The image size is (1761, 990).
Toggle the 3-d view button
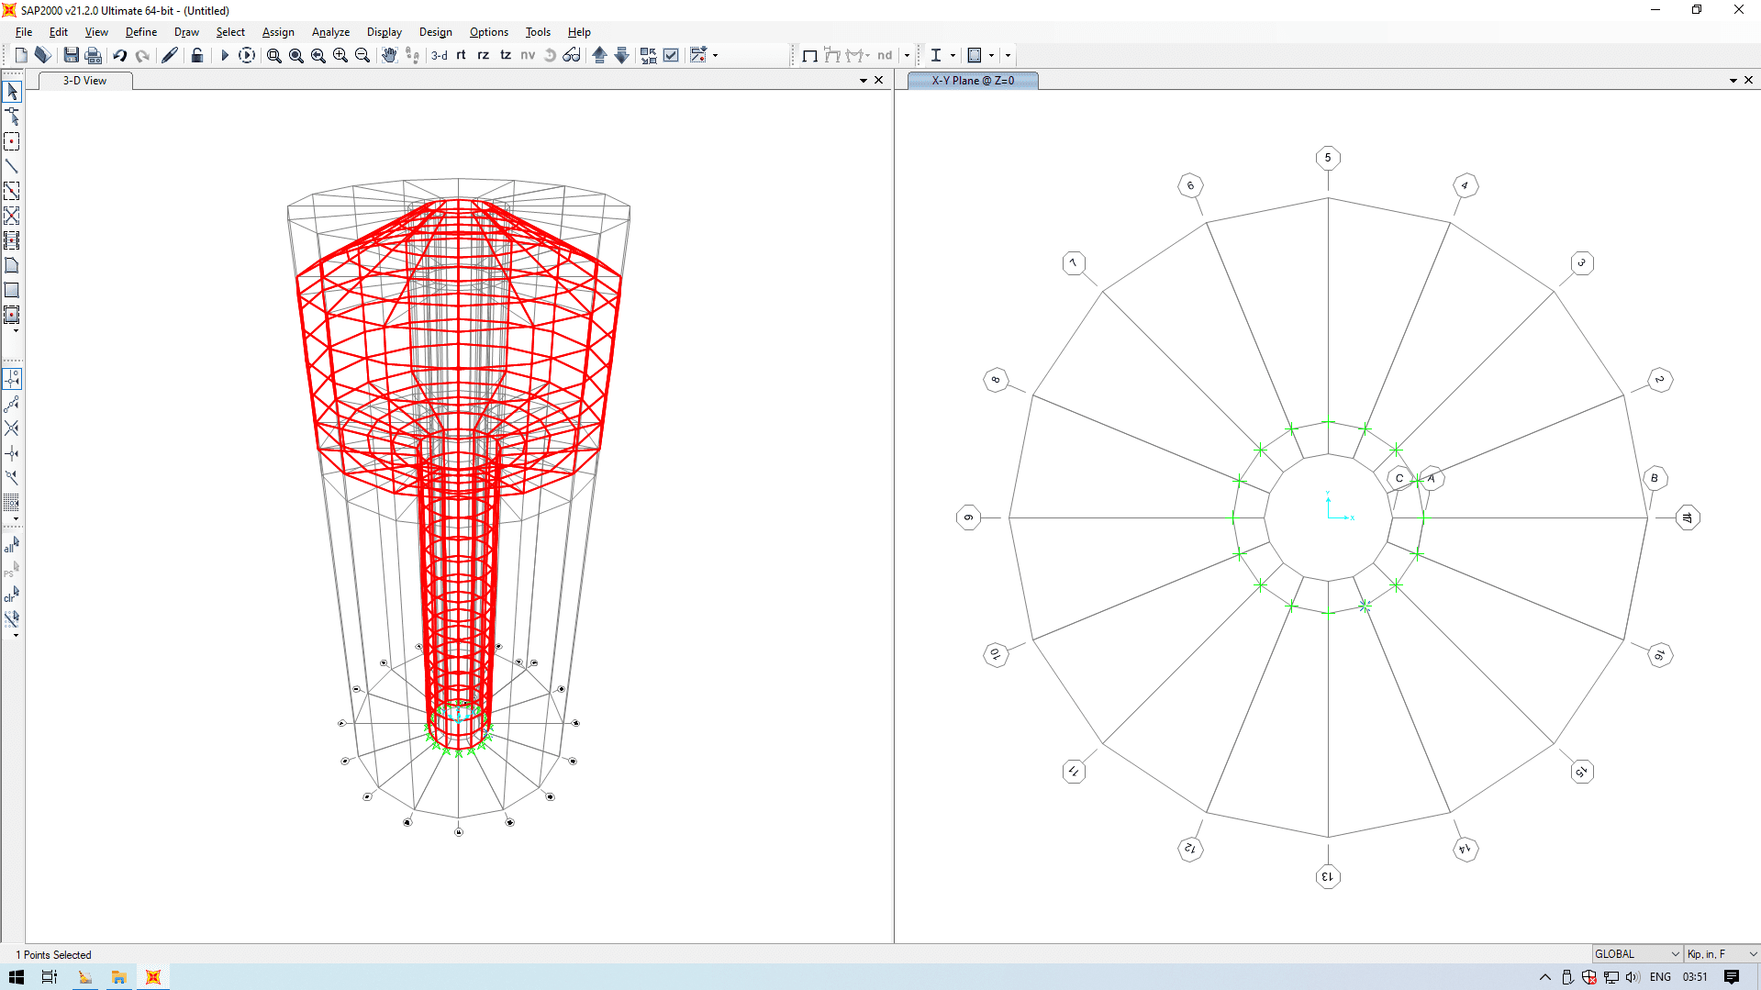tap(440, 55)
